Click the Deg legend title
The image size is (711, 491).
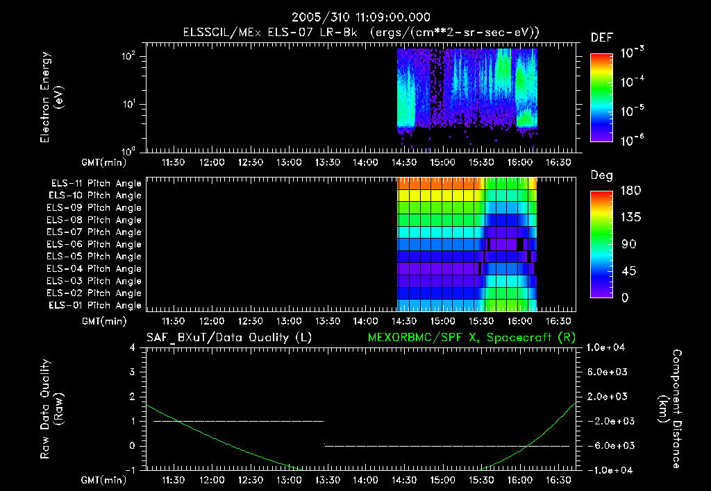602,175
